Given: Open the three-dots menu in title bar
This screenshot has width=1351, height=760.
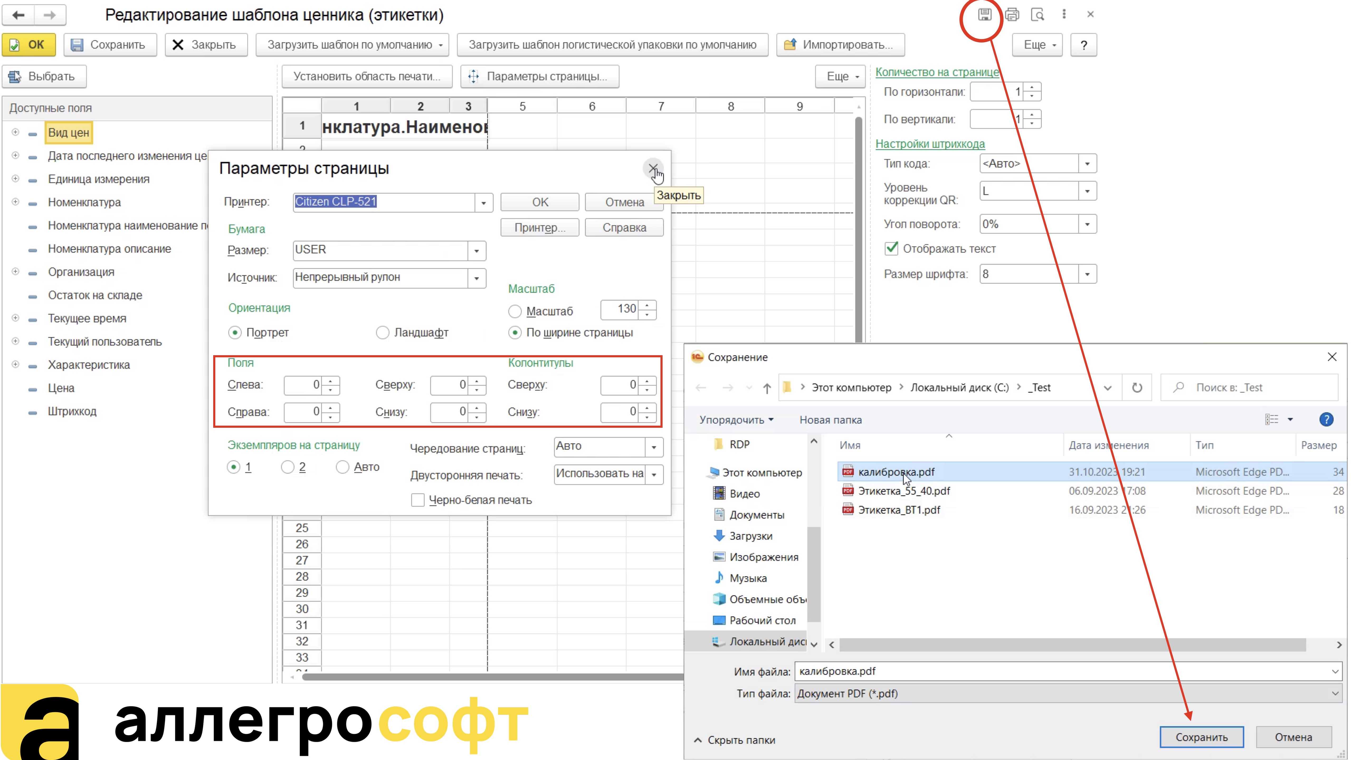Looking at the screenshot, I should tap(1064, 15).
